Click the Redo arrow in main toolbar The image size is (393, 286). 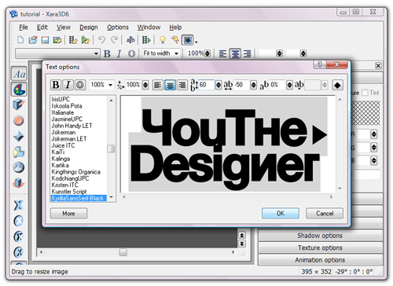coord(114,40)
